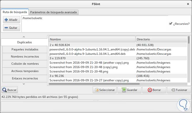This screenshot has height=113, width=192.
Task: Open the Parámetros de búsqueda avanzada tab
Action: (x=53, y=12)
